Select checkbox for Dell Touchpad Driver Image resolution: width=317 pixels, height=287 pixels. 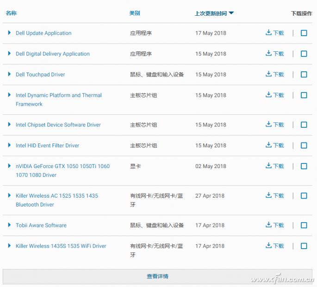pyautogui.click(x=304, y=75)
